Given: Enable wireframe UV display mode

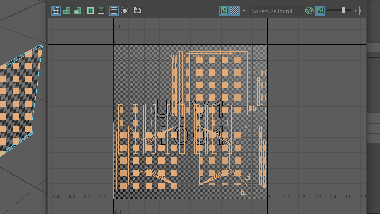Looking at the screenshot, I should point(56,10).
